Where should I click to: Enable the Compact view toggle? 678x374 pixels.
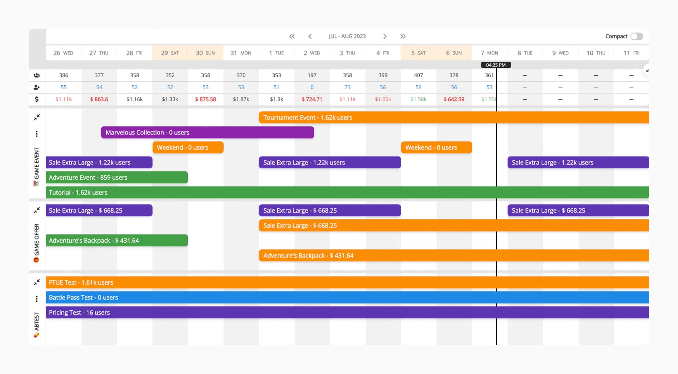(636, 36)
